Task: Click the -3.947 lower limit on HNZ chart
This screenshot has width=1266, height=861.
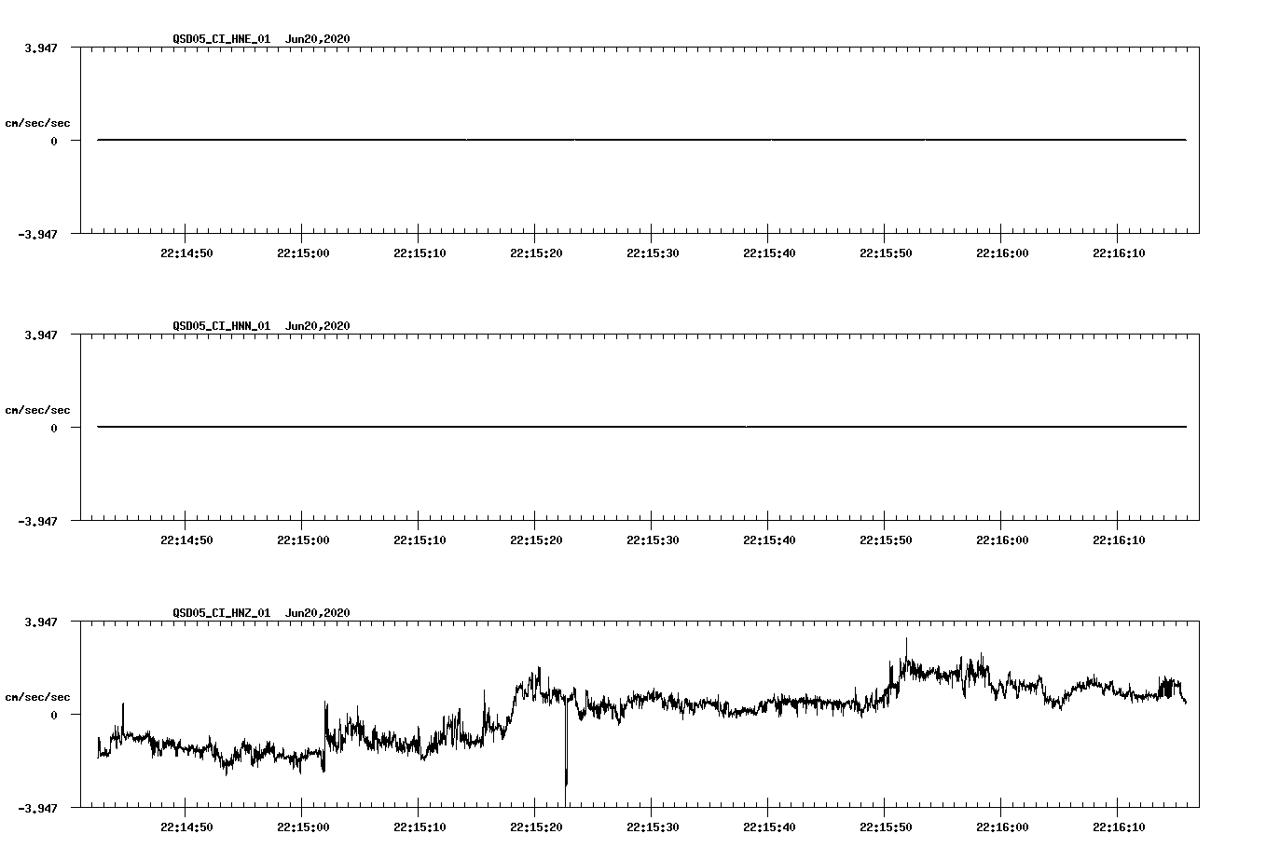Action: [x=38, y=809]
